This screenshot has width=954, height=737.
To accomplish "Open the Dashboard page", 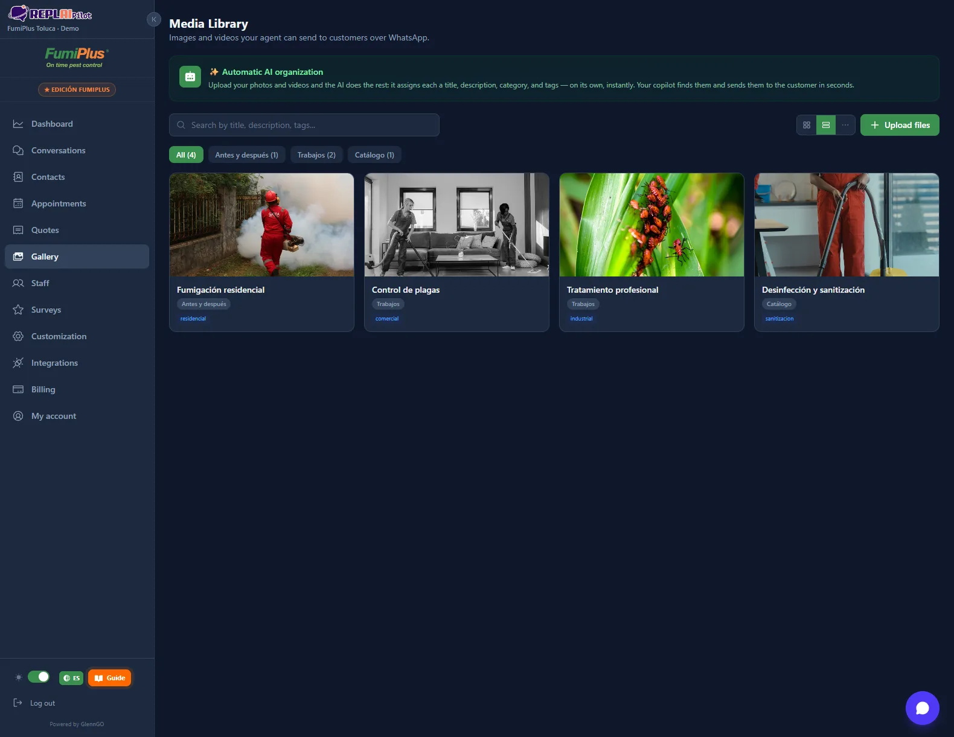I will coord(77,124).
